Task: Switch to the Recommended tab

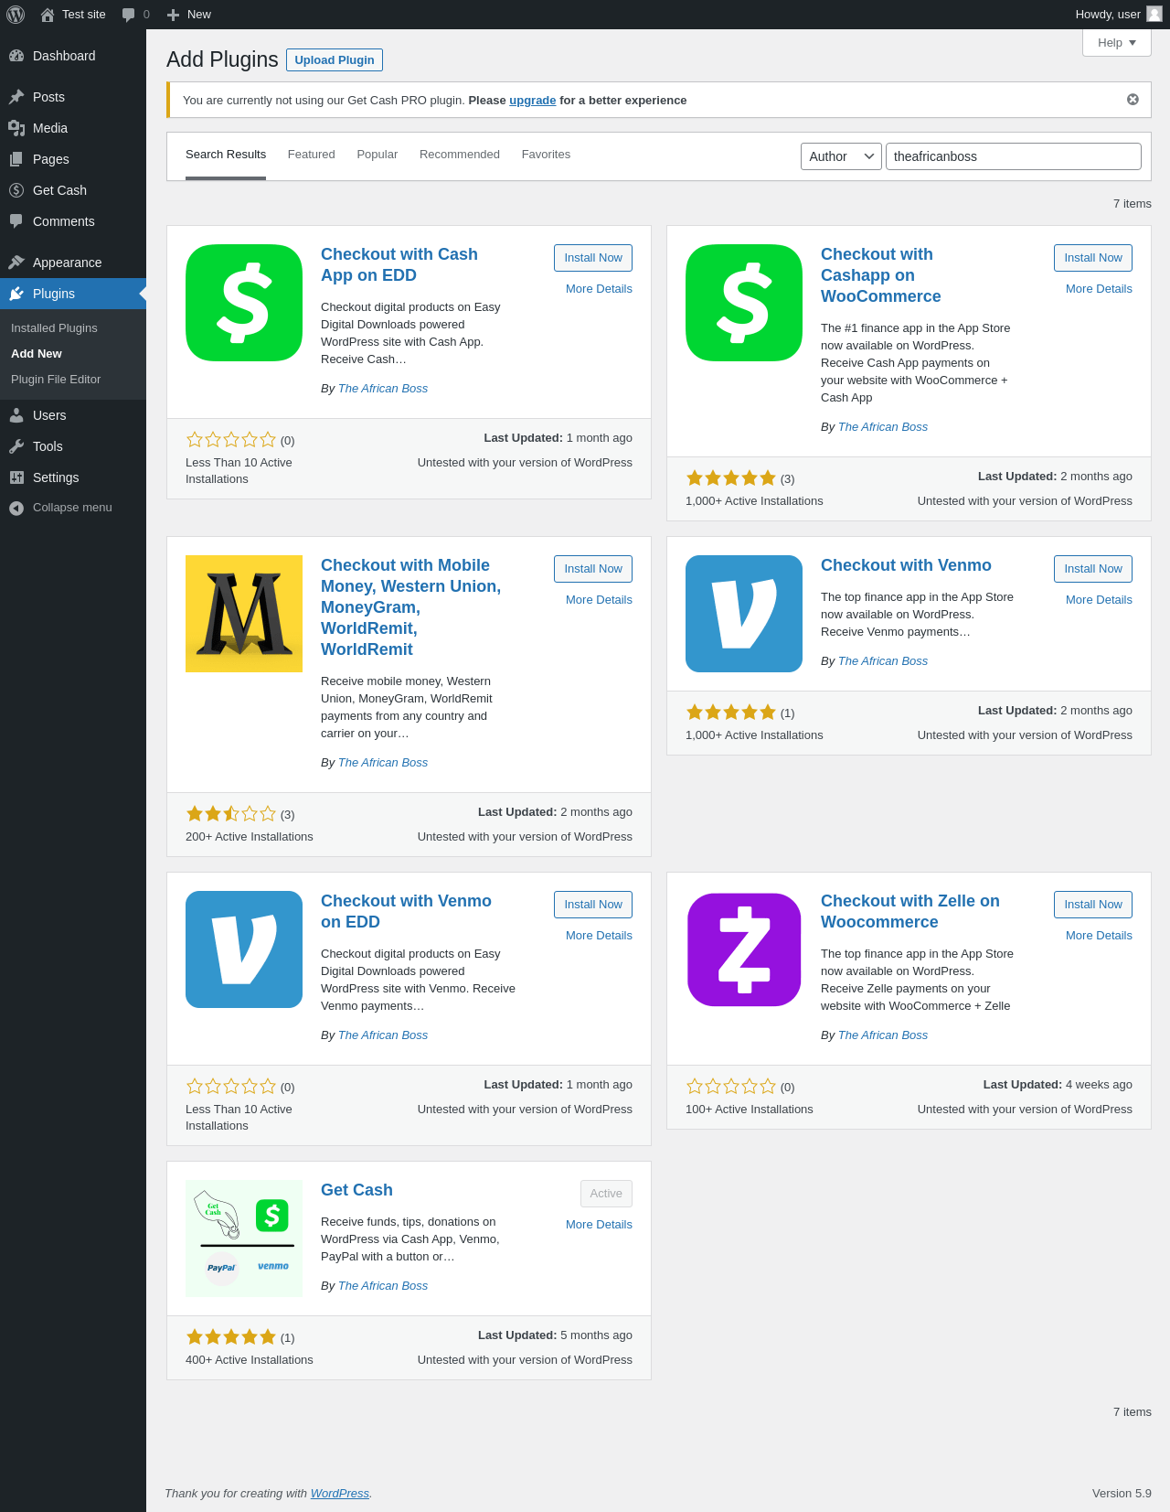Action: [x=460, y=155]
